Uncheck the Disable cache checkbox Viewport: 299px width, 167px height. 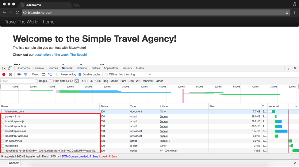[x=80, y=74]
